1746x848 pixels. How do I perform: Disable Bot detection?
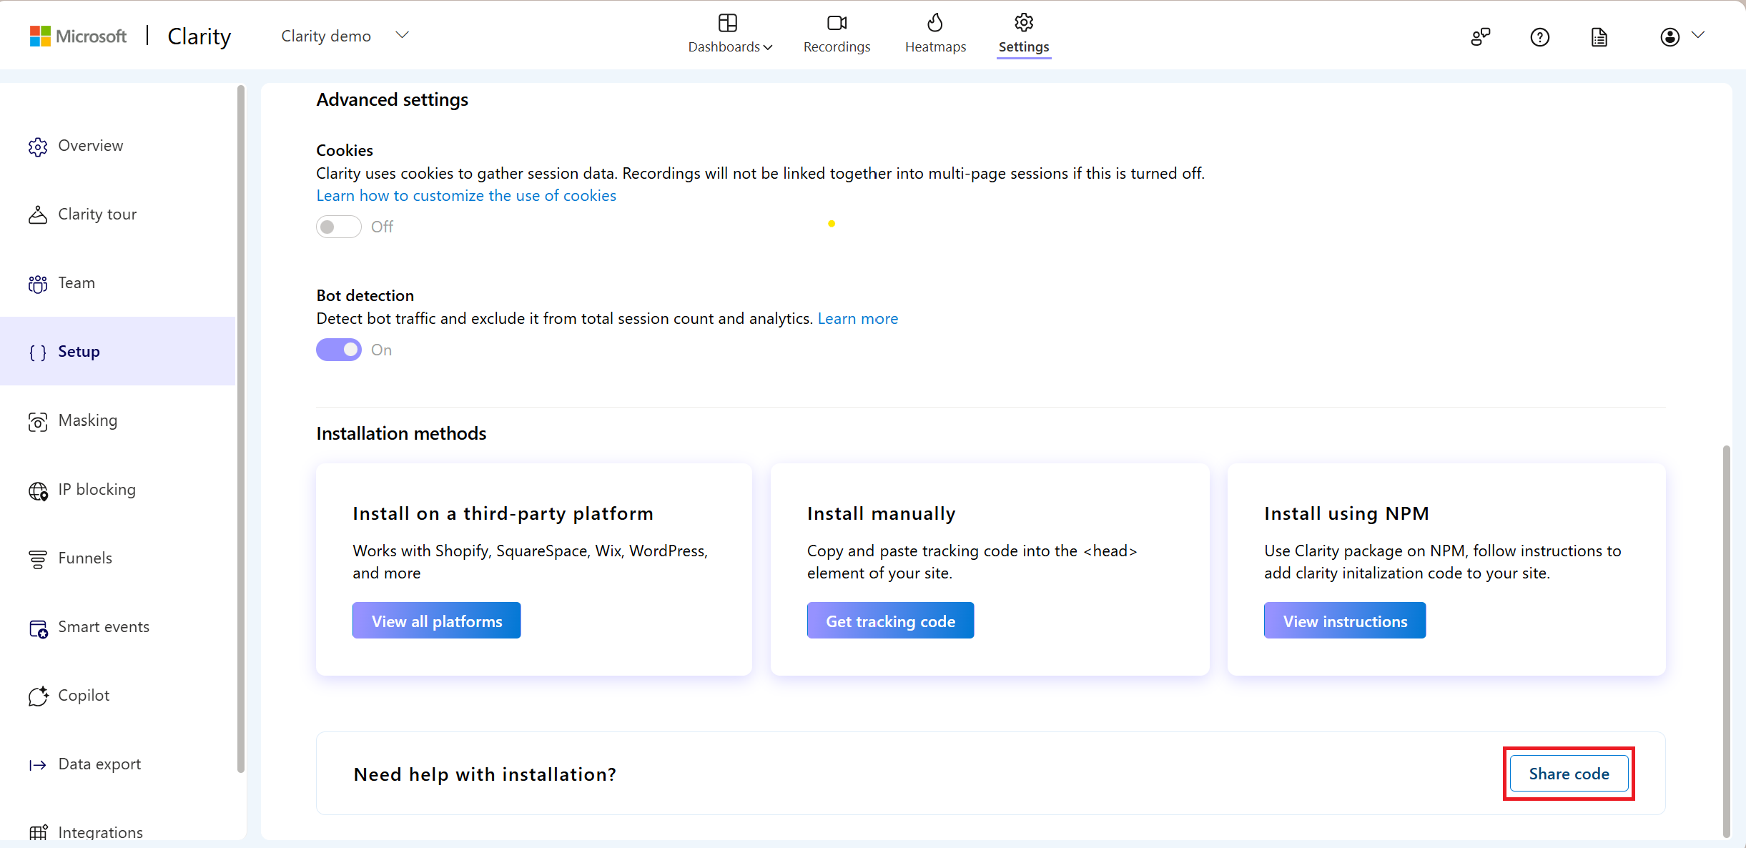pos(339,350)
